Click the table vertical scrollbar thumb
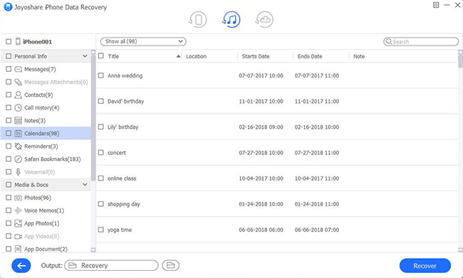463x278 pixels. pyautogui.click(x=460, y=61)
